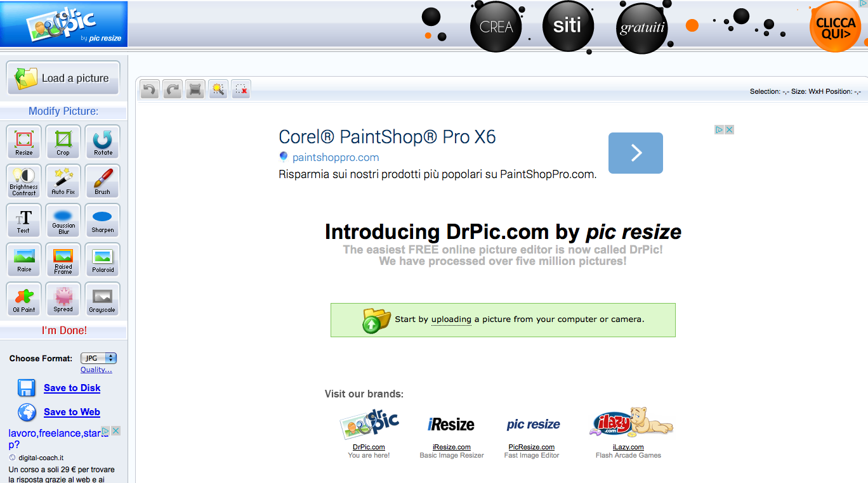This screenshot has height=483, width=868.
Task: Open the Brightness Contrast tool
Action: [24, 181]
